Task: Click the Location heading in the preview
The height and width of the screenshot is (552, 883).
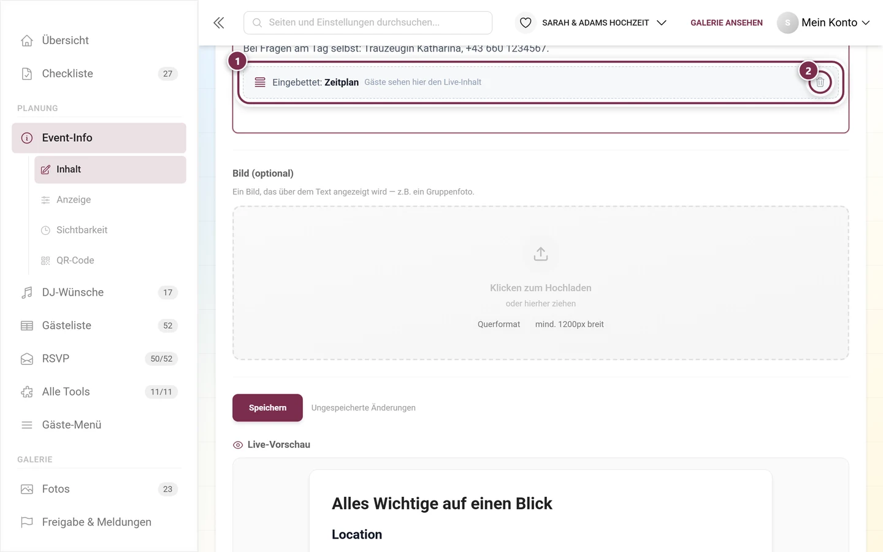Action: tap(357, 535)
